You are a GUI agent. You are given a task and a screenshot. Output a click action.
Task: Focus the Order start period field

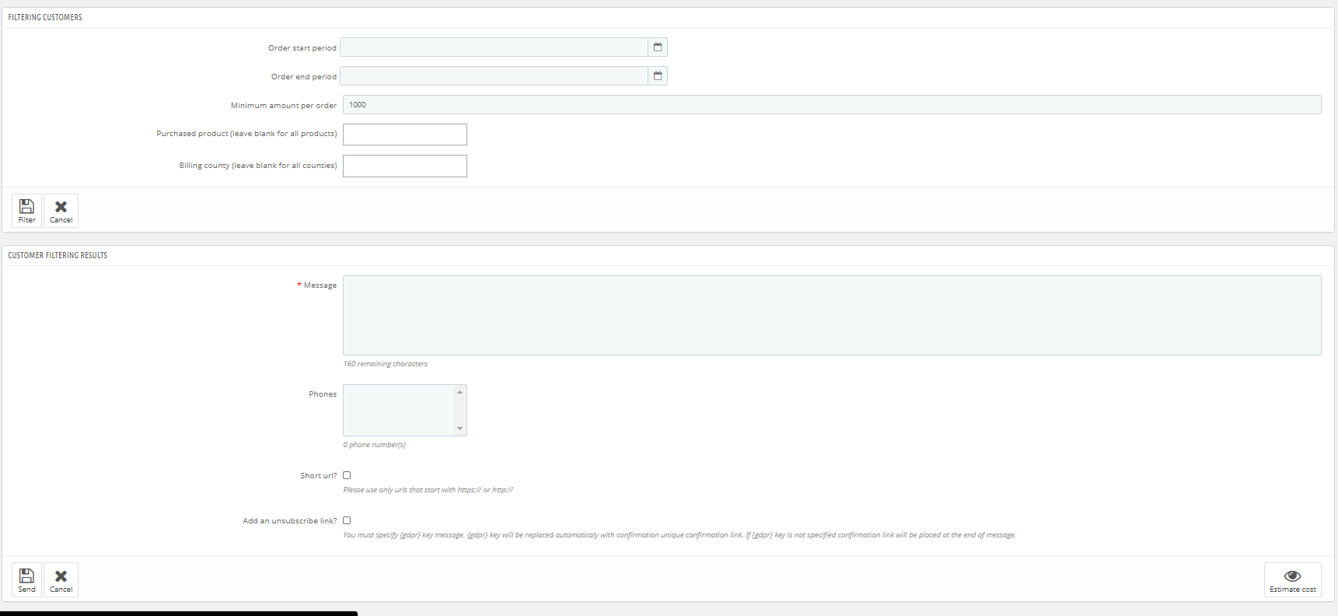[494, 47]
